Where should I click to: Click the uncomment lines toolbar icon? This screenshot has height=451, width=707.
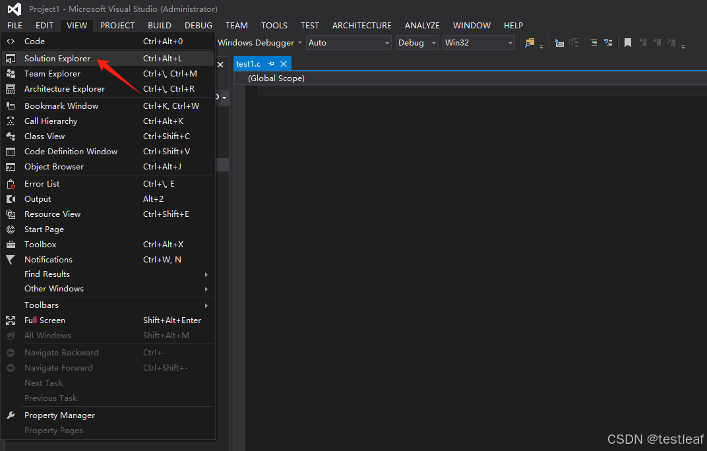(x=608, y=42)
